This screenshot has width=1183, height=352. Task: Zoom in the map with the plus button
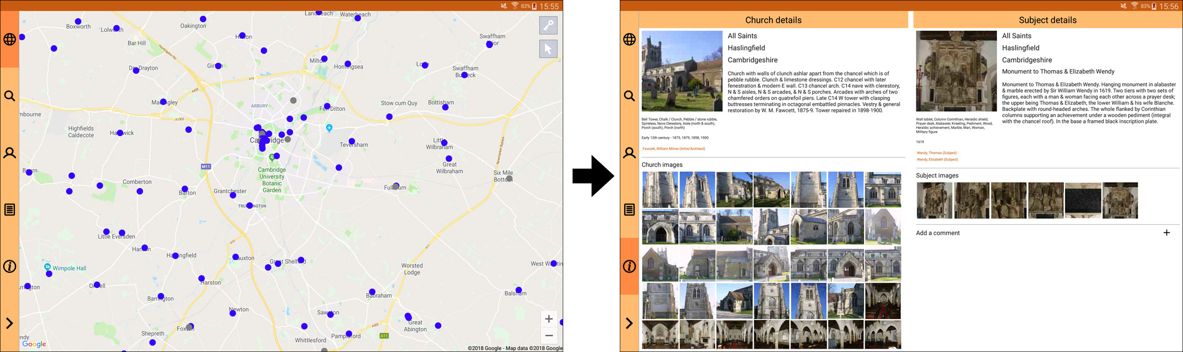pos(548,319)
